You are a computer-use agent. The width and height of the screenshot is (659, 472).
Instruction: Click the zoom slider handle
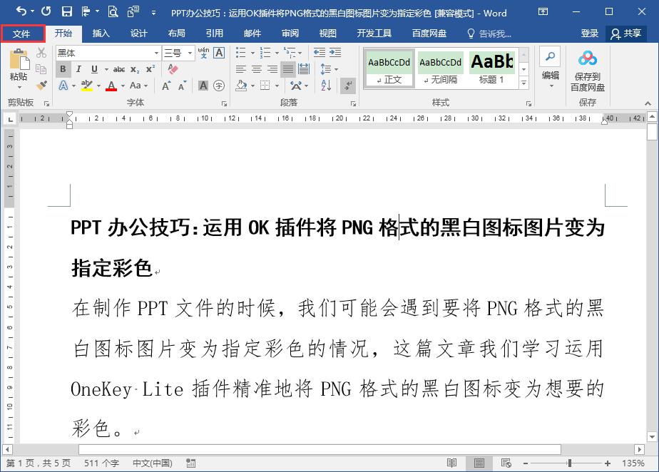569,463
